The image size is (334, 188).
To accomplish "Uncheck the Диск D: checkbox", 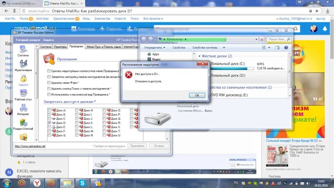I will point(49,123).
